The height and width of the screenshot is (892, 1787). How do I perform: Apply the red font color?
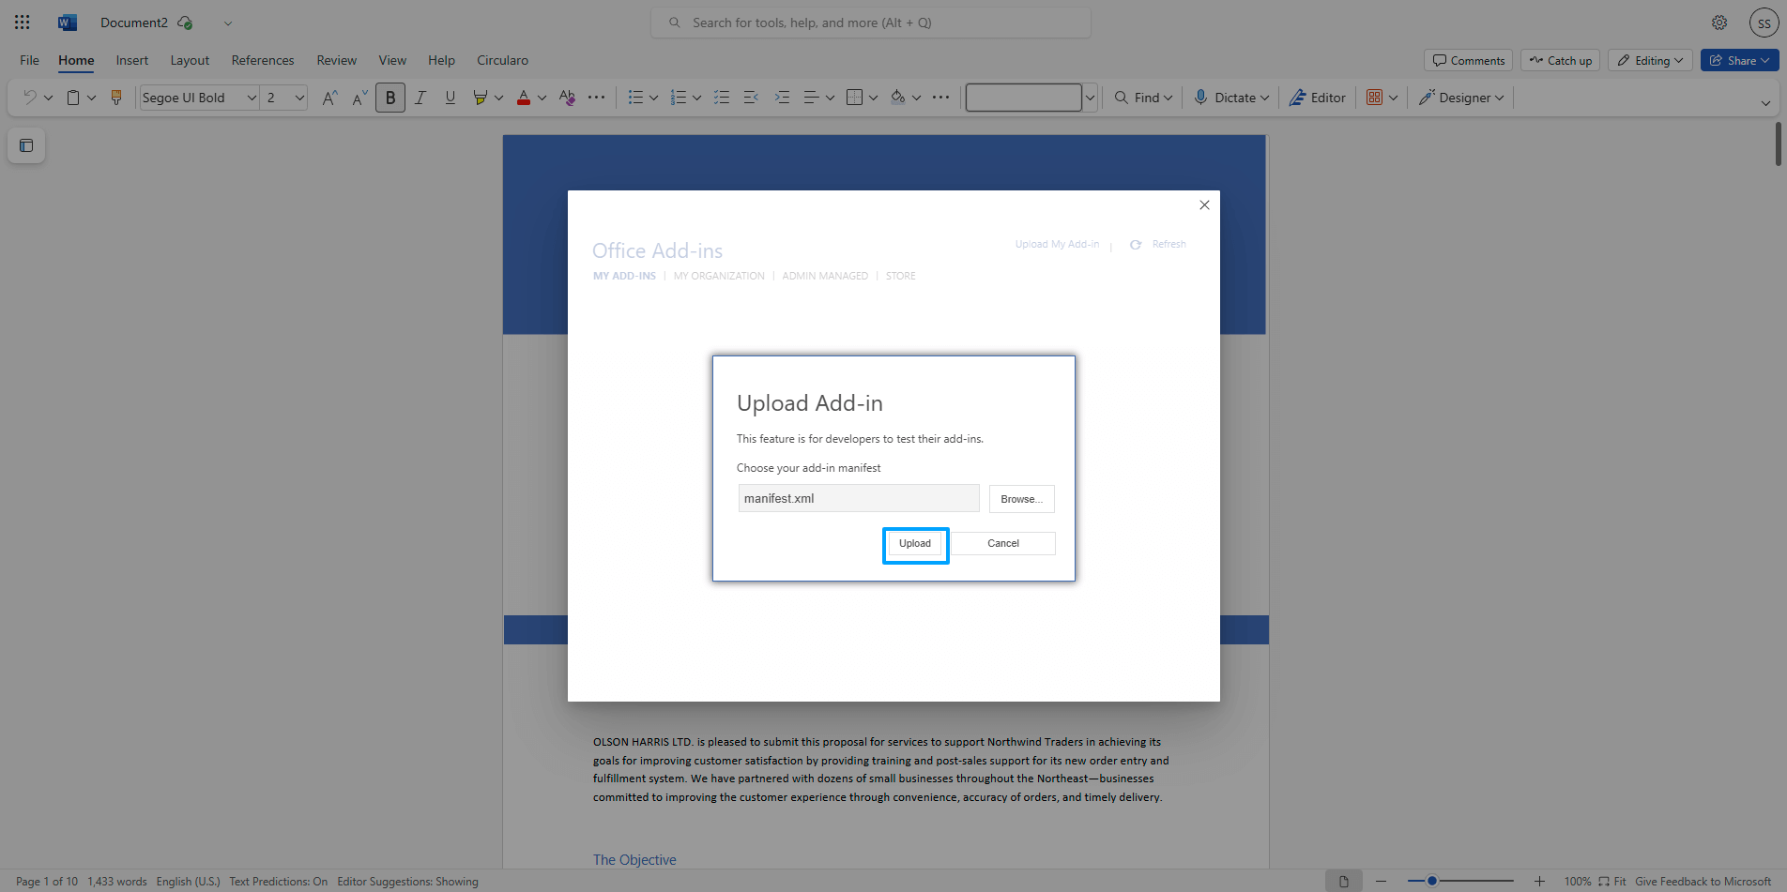tap(524, 98)
